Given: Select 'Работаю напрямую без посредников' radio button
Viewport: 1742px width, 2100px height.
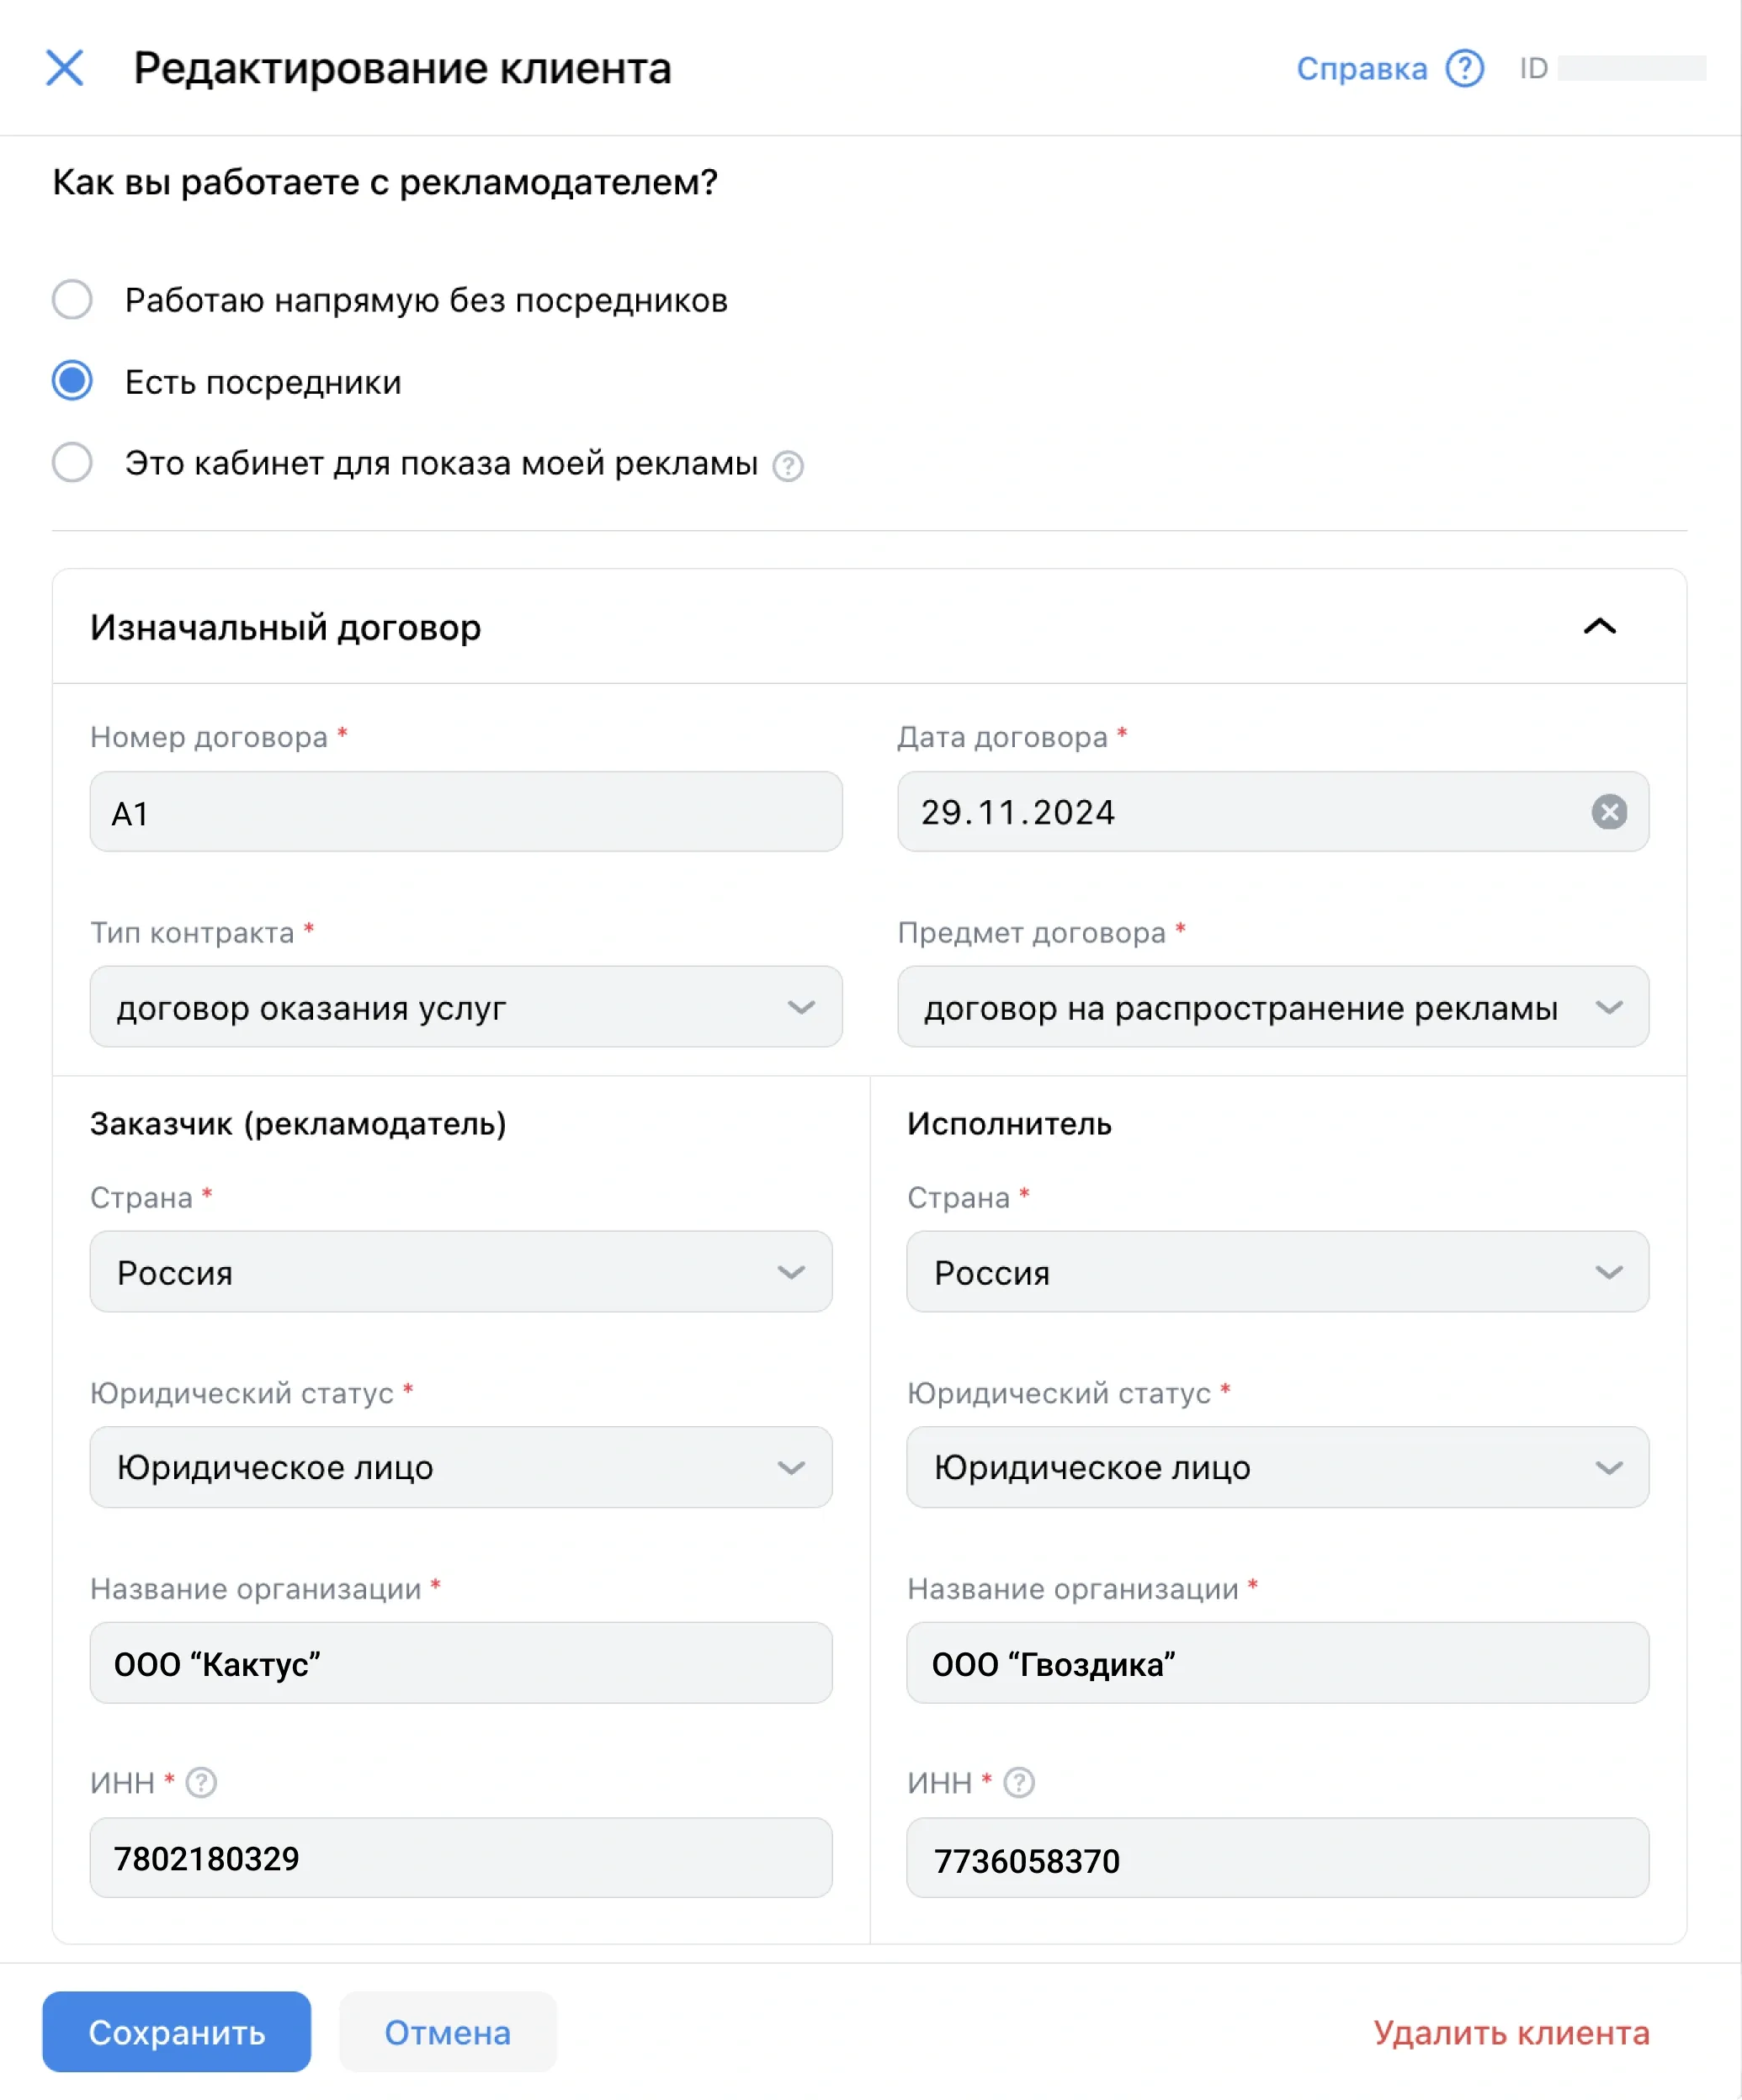Looking at the screenshot, I should click(x=72, y=299).
